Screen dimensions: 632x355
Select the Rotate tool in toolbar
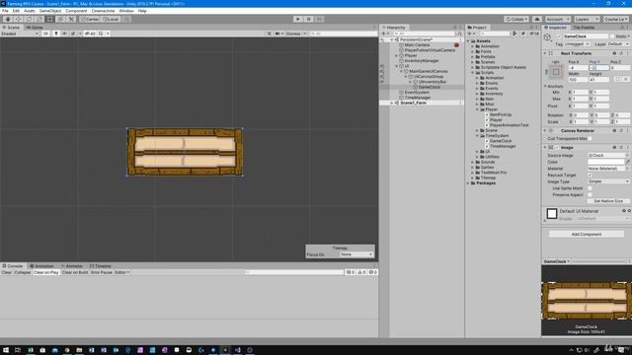[29, 19]
